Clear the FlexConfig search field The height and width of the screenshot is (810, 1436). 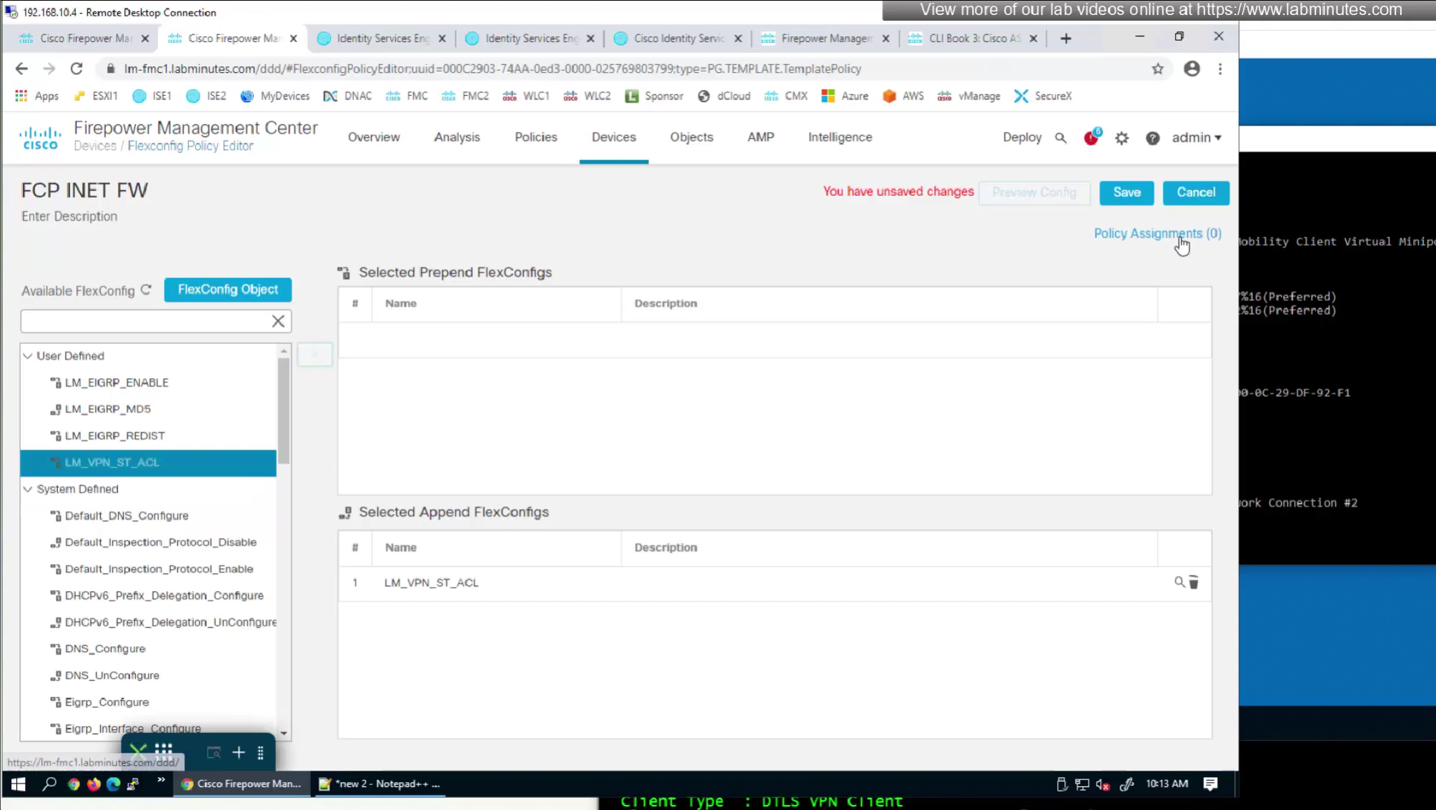point(278,322)
